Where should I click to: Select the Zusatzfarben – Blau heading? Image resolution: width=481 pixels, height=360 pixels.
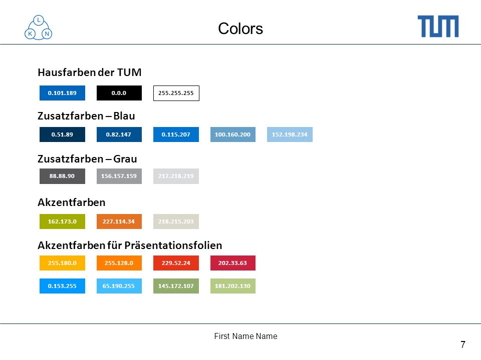(x=86, y=115)
